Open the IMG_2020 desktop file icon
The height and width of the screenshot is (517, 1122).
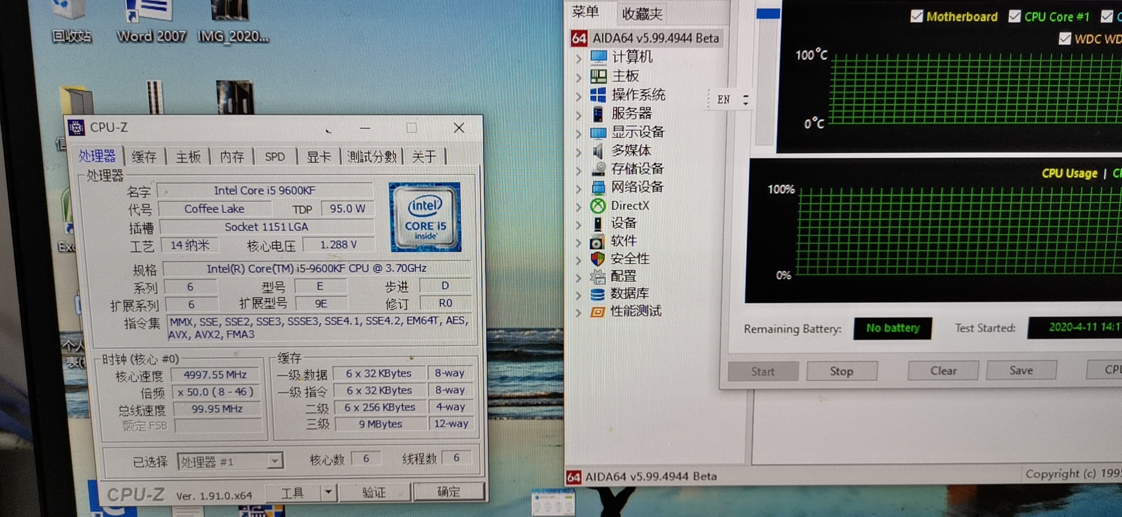(x=233, y=22)
